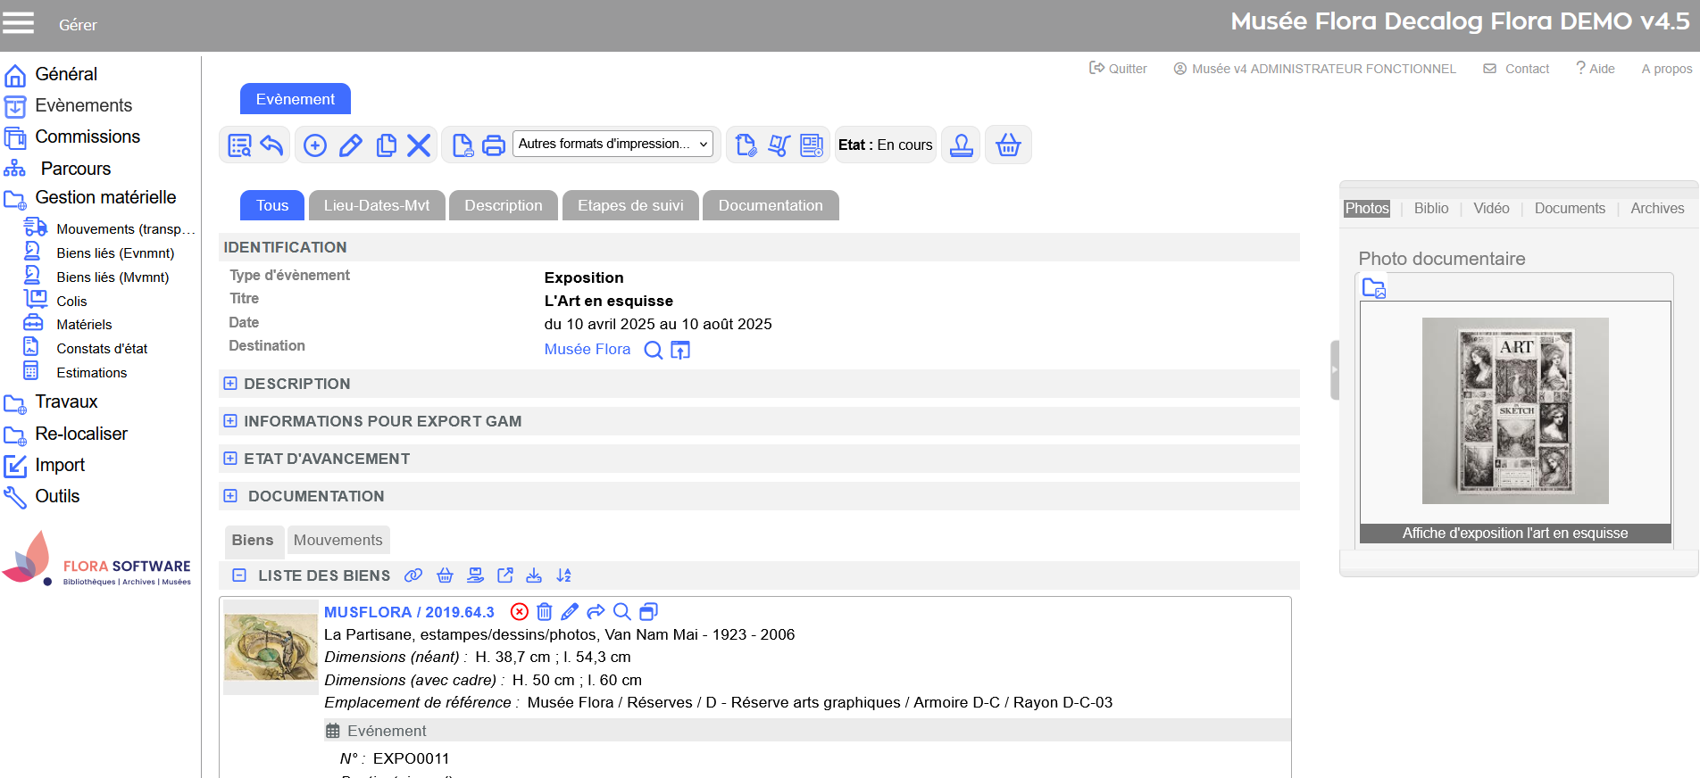Open the Musée Flora destination link
This screenshot has height=778, width=1700.
(x=587, y=350)
